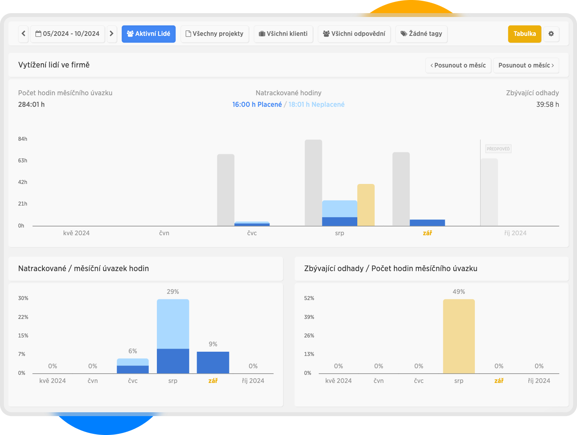Open the Všichni odpovědní filter
Viewport: 577px width, 435px height.
coord(354,34)
